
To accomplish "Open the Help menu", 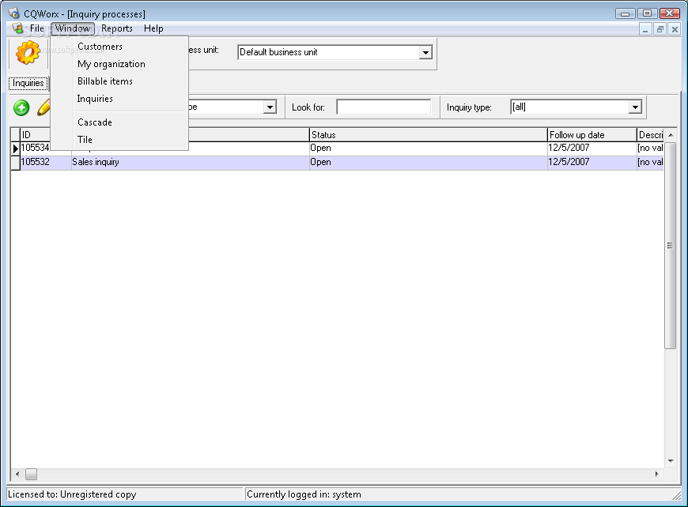I will [153, 28].
